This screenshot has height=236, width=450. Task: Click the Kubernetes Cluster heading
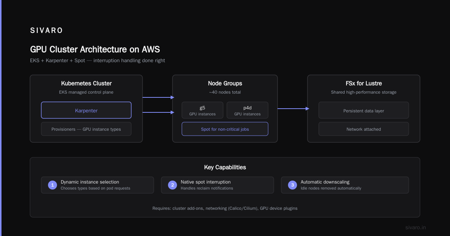point(86,84)
